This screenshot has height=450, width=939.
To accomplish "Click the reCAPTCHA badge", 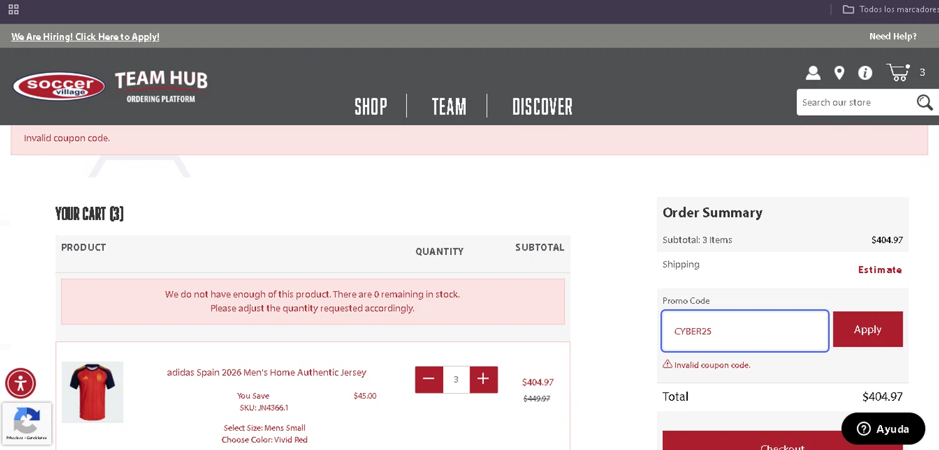I will point(27,423).
